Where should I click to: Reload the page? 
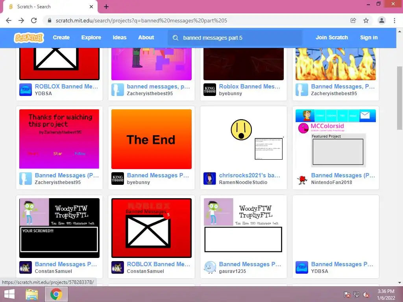tap(34, 20)
